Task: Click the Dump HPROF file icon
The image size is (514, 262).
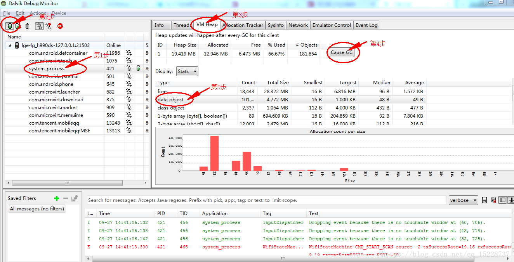Action: coord(17,26)
